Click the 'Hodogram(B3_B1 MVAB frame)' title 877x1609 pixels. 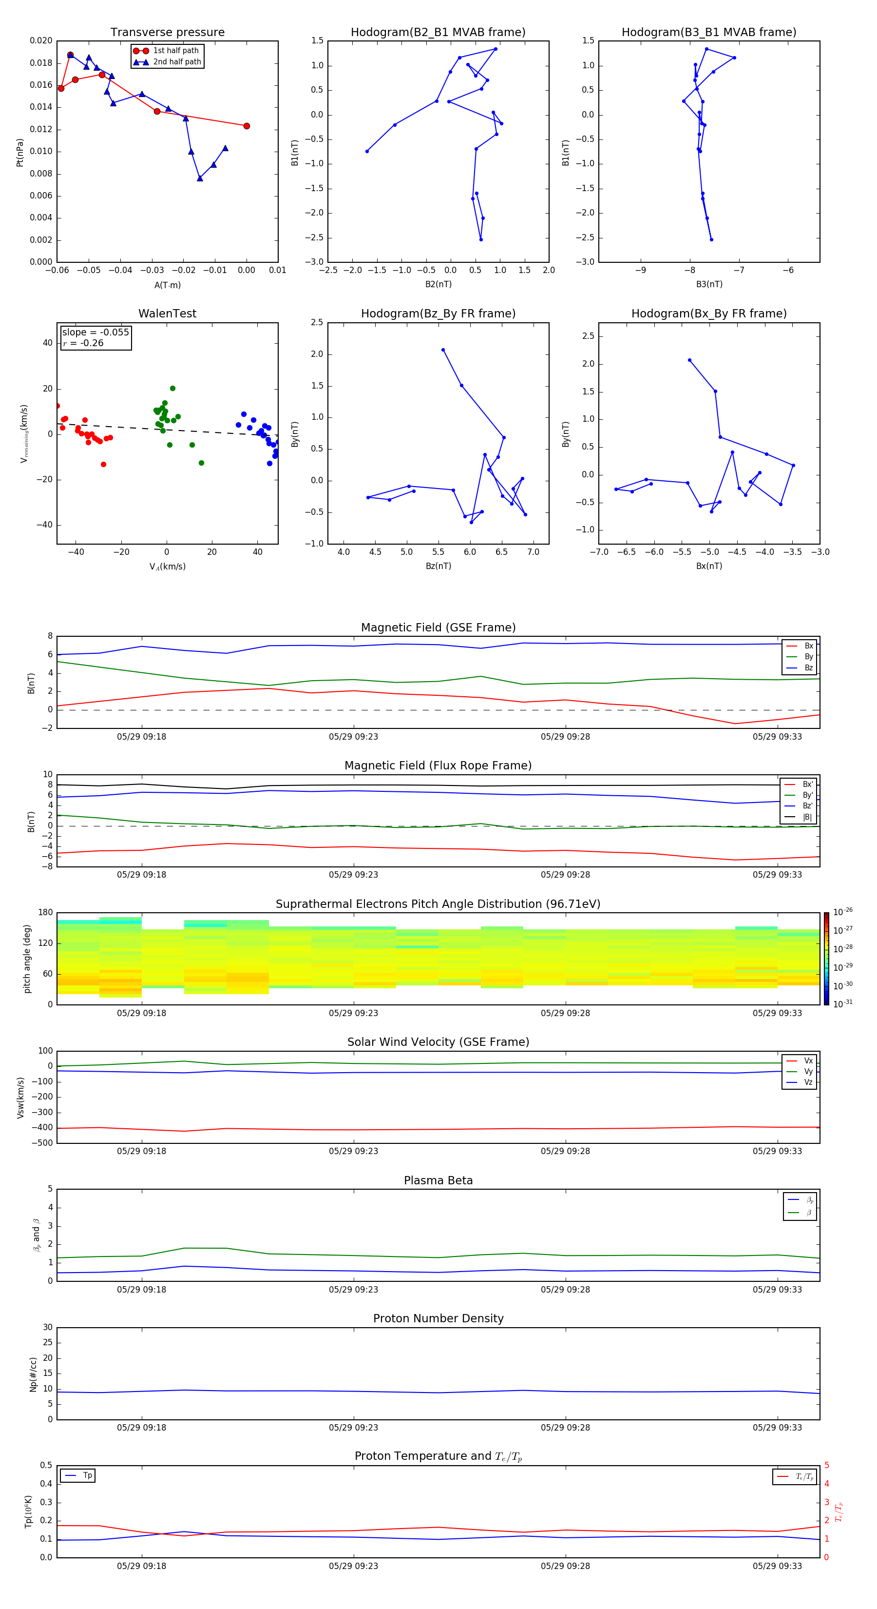(709, 32)
